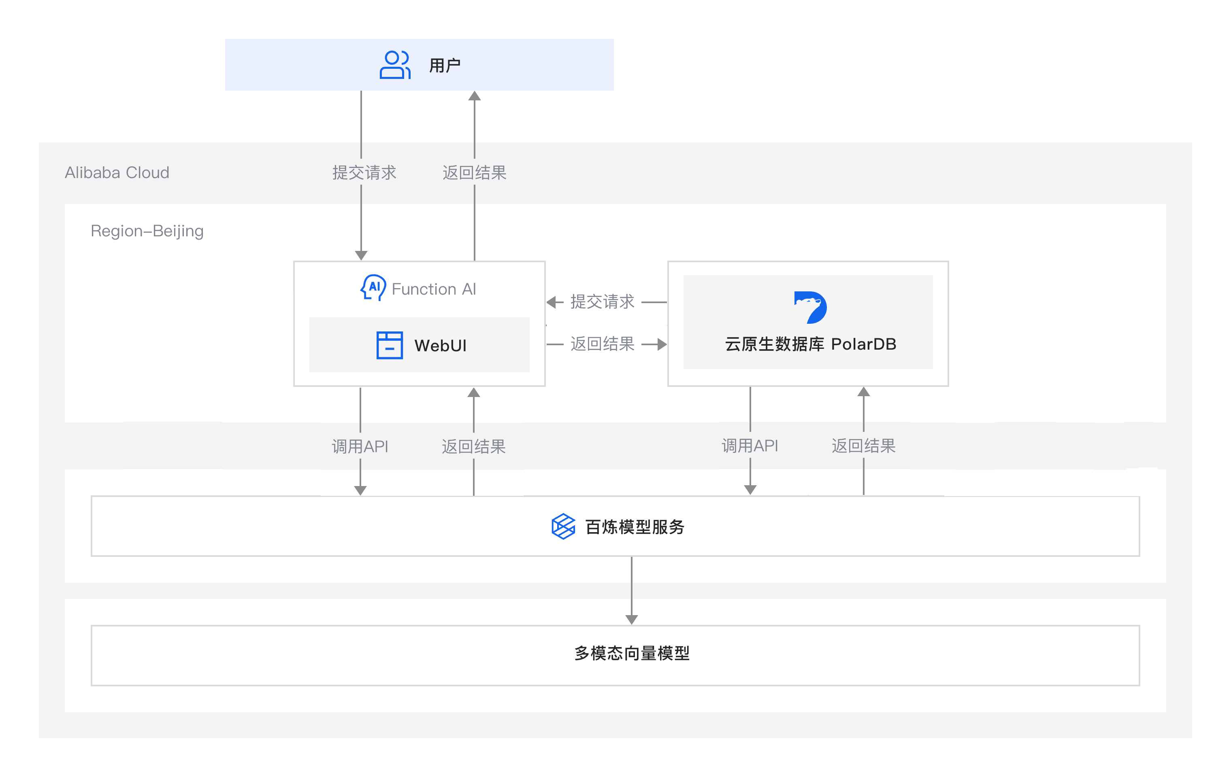1231x777 pixels.
Task: Click the Function AI head icon
Action: coord(373,288)
